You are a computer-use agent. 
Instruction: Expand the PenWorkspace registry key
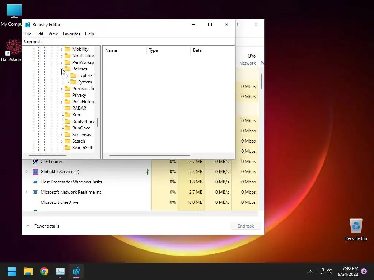(61, 63)
